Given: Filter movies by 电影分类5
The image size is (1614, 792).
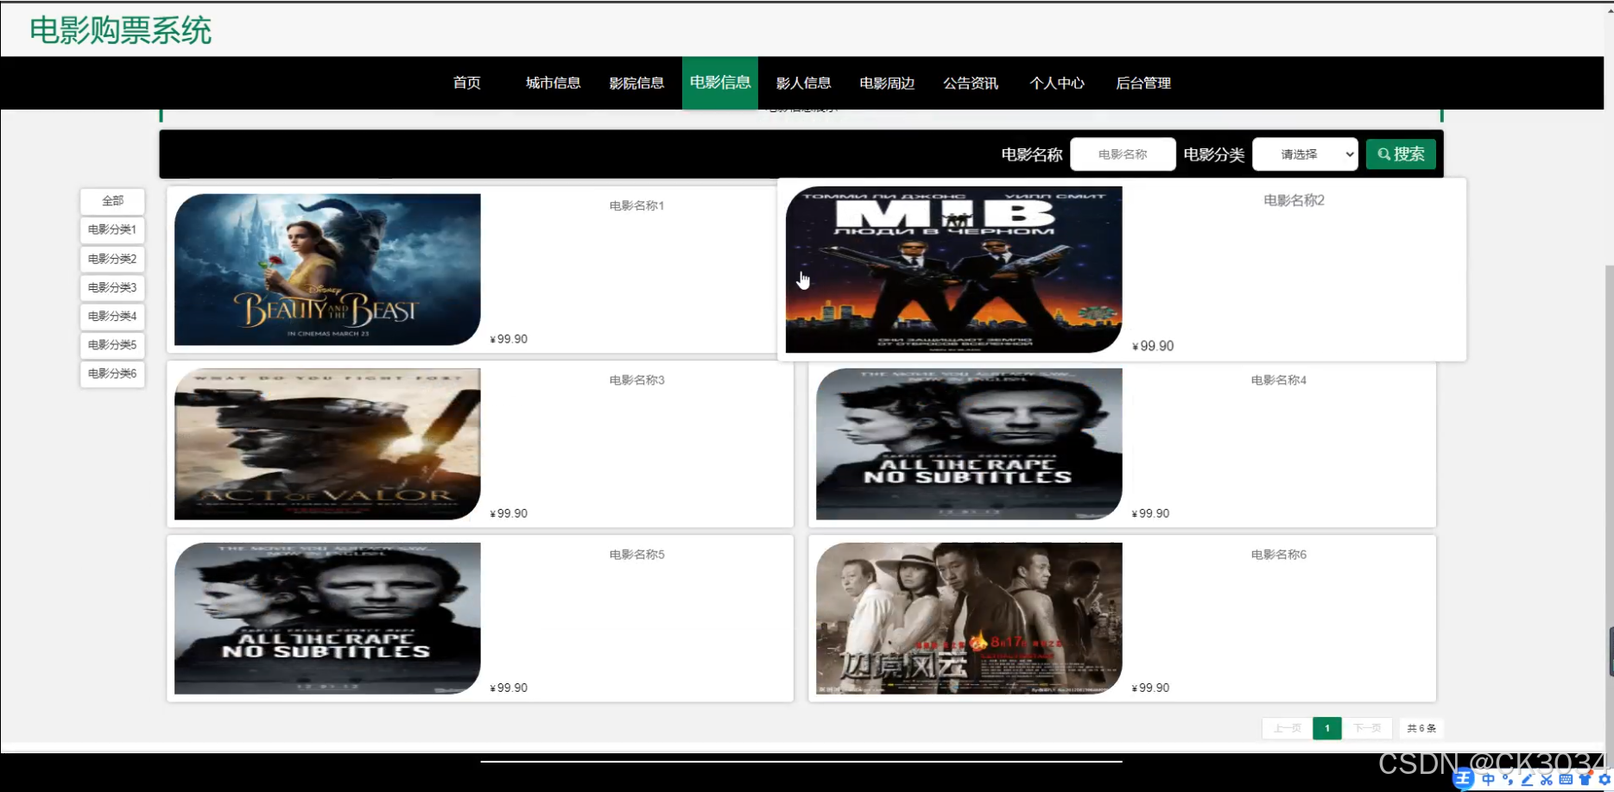Looking at the screenshot, I should coord(112,344).
